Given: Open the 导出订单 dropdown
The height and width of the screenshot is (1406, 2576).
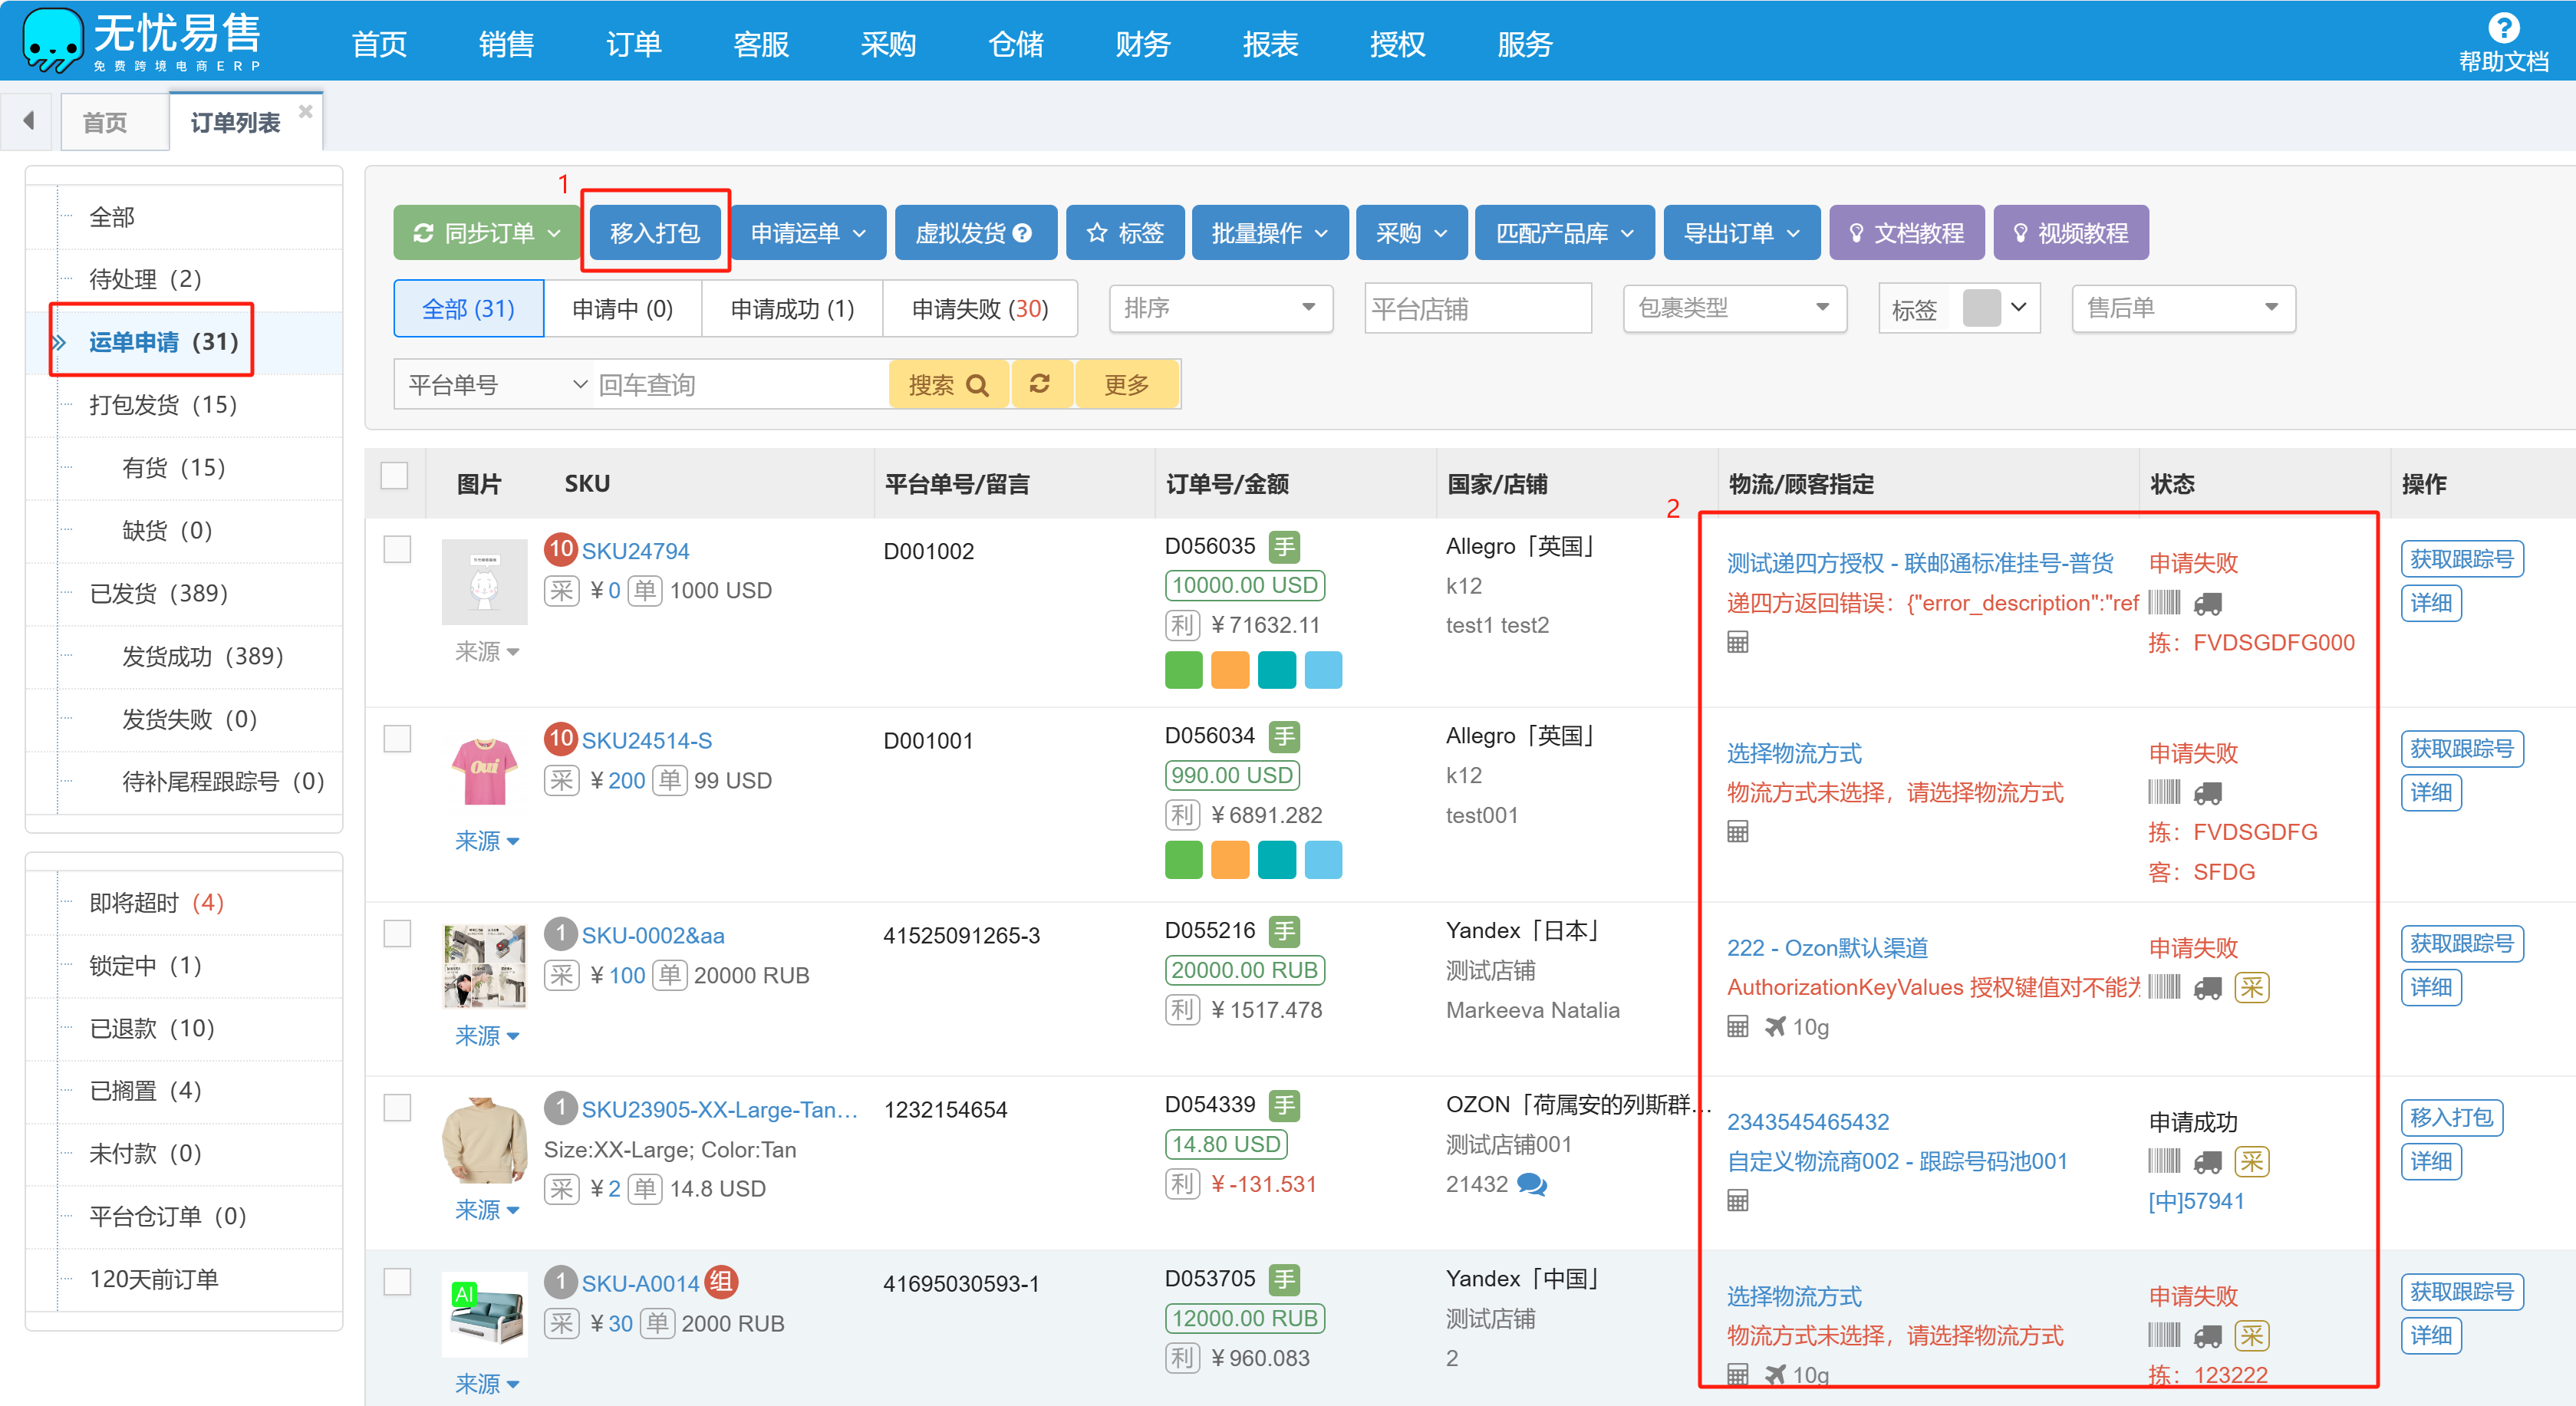Looking at the screenshot, I should point(1741,233).
